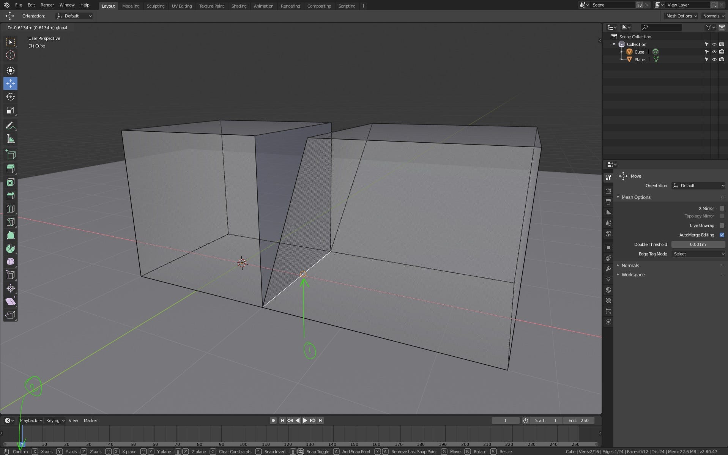Screen dimensions: 728x455
Task: Open the Render menu
Action: coord(47,5)
